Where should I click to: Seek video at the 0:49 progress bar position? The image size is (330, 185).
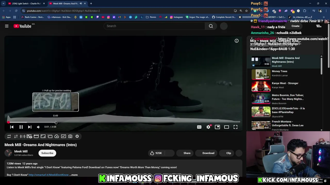[56, 122]
